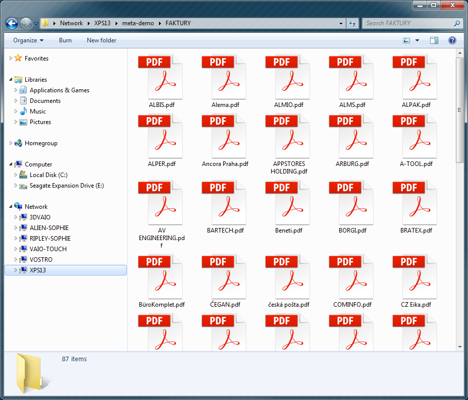
Task: Open Help with the question mark icon
Action: pos(452,40)
